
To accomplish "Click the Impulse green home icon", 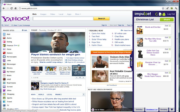I will pyautogui.click(x=164, y=14).
